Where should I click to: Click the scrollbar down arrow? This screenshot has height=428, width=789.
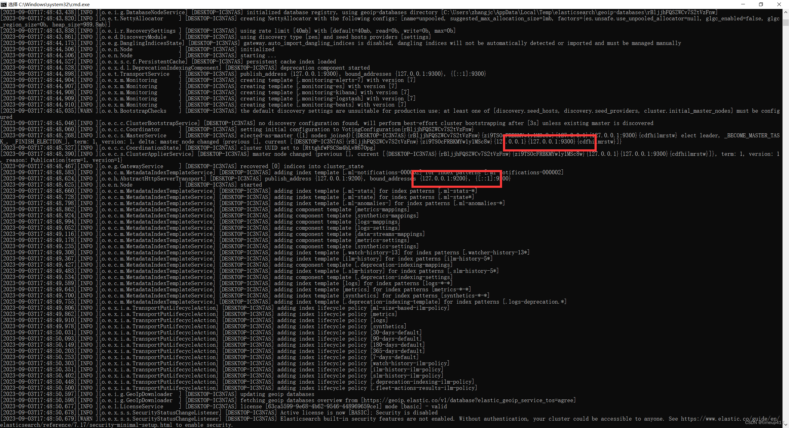pyautogui.click(x=786, y=425)
